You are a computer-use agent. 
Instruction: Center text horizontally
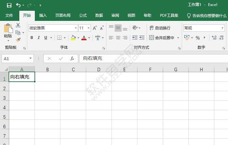(118, 38)
